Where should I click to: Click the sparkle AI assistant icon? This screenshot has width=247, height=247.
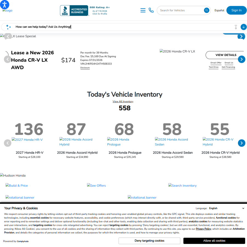(x=8, y=27)
